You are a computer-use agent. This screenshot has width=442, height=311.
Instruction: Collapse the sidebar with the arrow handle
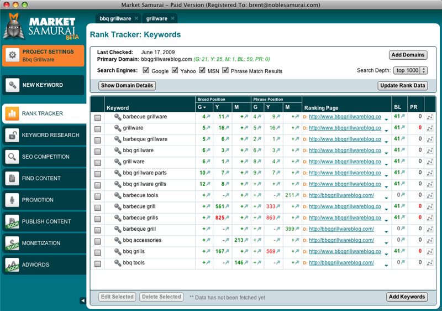click(x=83, y=300)
